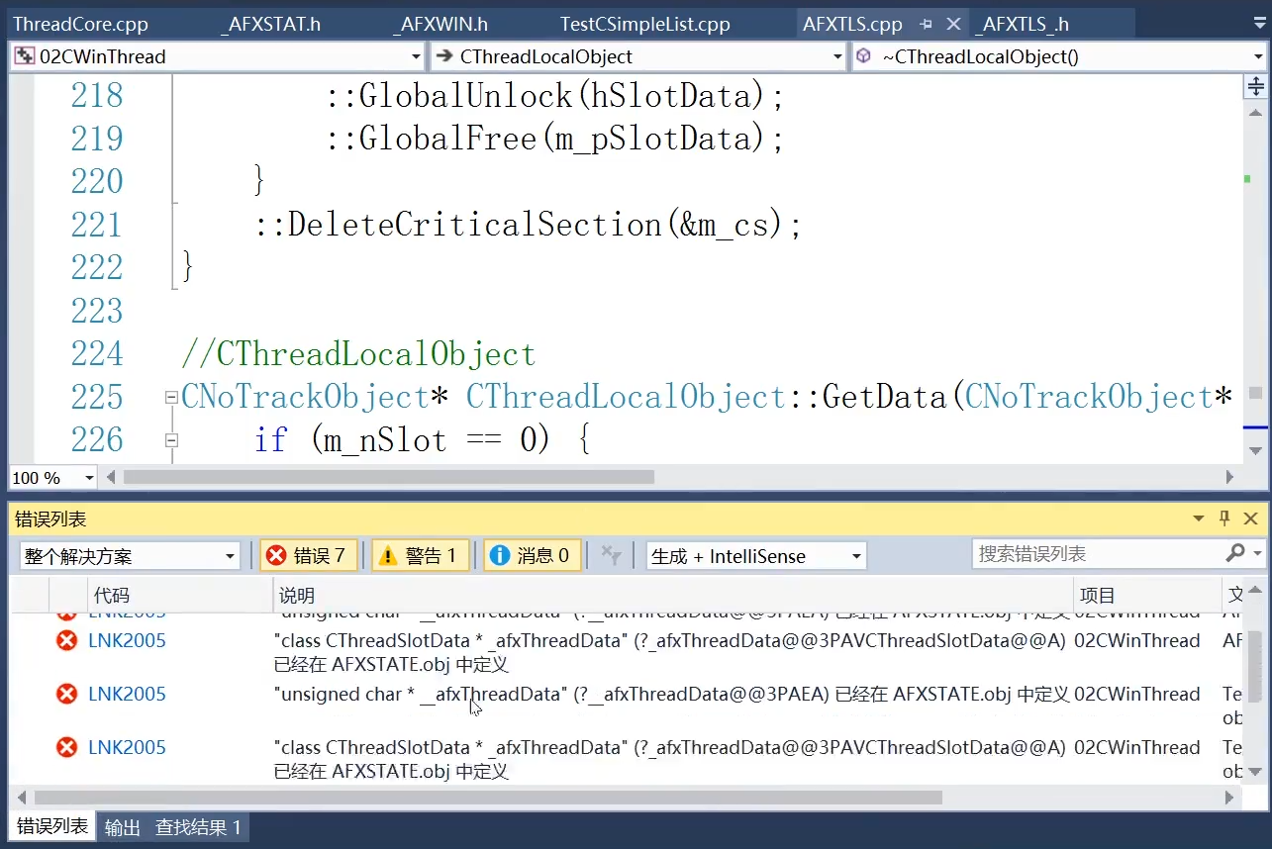Click the //CThreadLocalObject comment line
The height and width of the screenshot is (849, 1272).
358,354
